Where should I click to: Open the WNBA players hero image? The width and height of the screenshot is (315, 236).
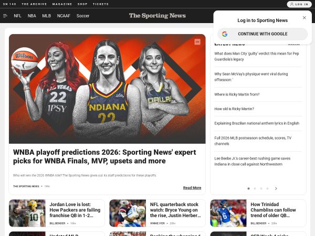tap(107, 89)
